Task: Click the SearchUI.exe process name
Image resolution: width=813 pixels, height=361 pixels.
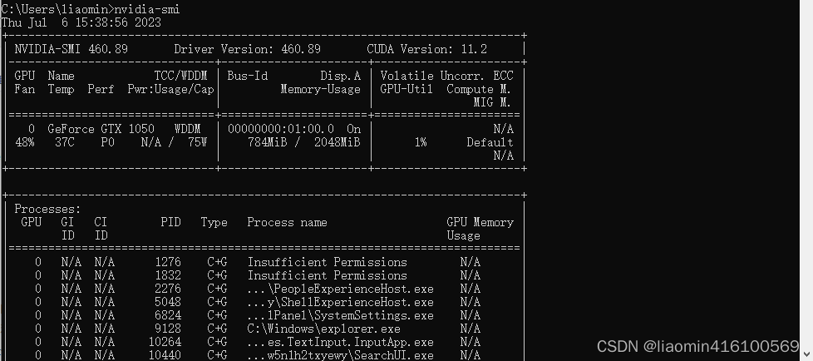Action: coord(341,356)
